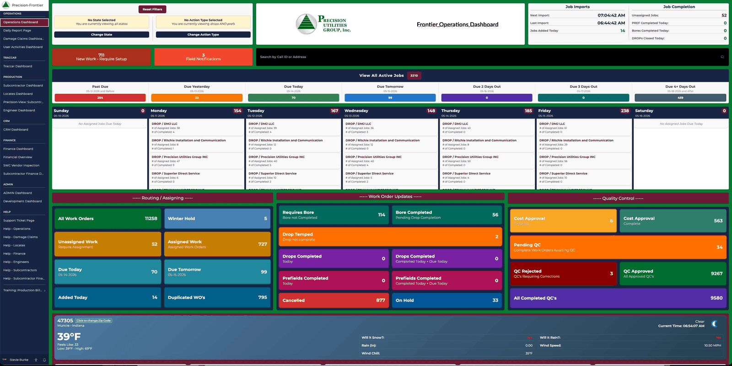
Task: Click the Change Action Type button
Action: tap(203, 34)
